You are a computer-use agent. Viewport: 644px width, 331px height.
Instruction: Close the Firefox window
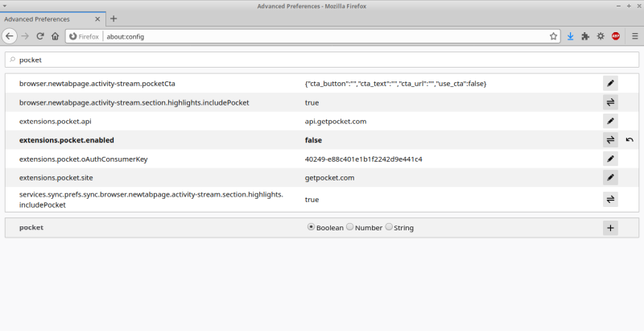click(638, 6)
